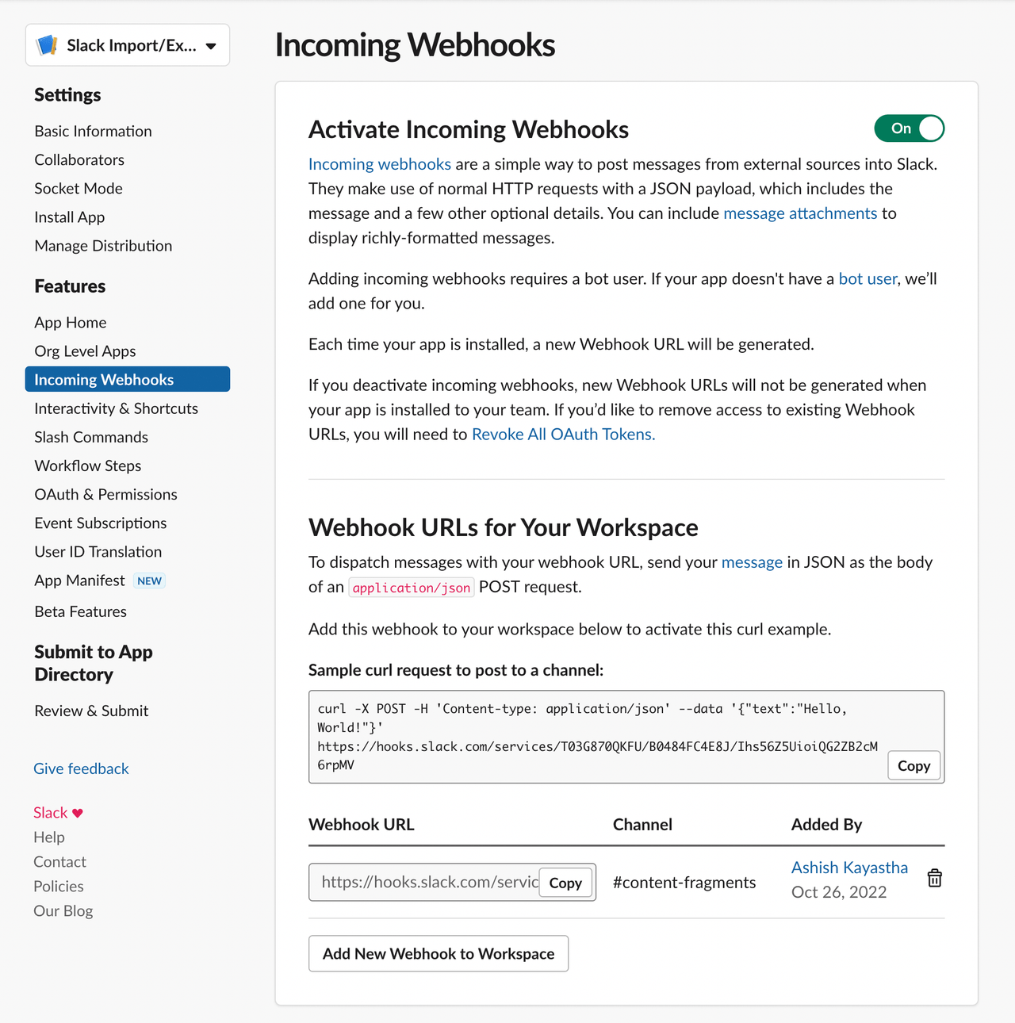
Task: Click the Slack Import/Export app icon
Action: pos(48,45)
